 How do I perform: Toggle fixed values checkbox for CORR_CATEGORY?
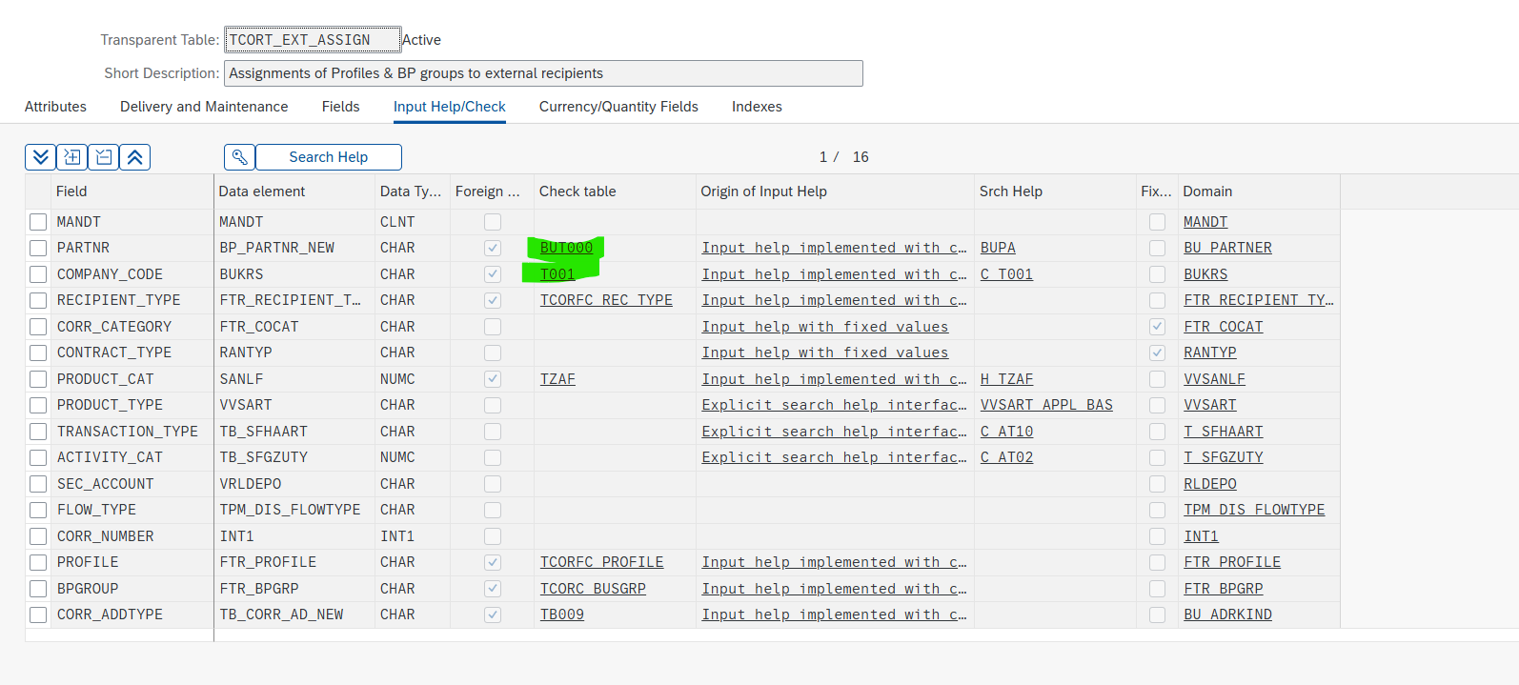pyautogui.click(x=1157, y=327)
